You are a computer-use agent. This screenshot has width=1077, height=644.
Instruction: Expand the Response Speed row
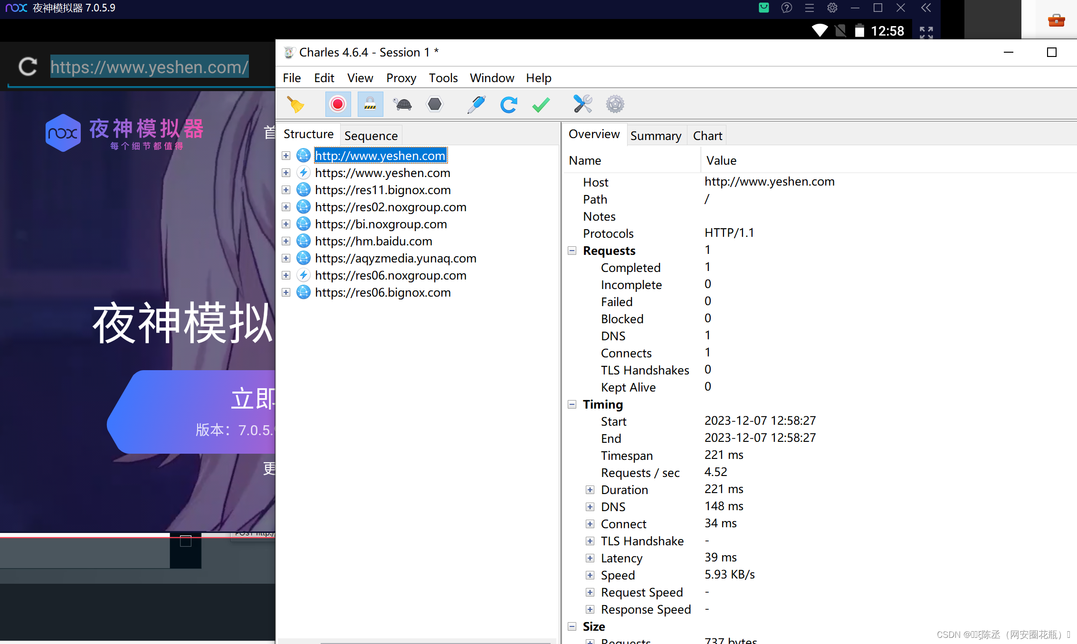590,609
